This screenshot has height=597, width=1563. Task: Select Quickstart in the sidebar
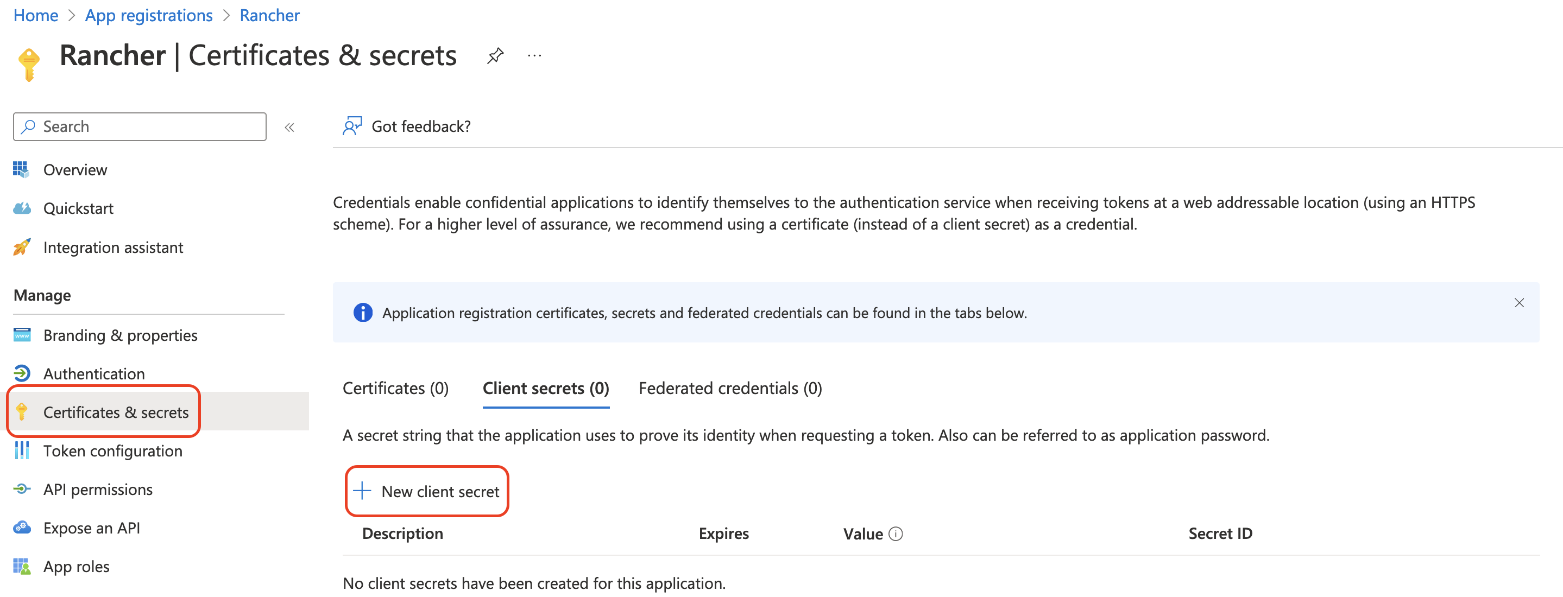point(78,208)
